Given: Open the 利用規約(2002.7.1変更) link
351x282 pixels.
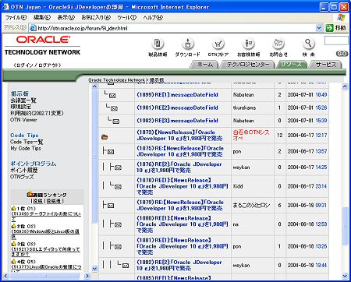Looking at the screenshot, I should coord(37,113).
